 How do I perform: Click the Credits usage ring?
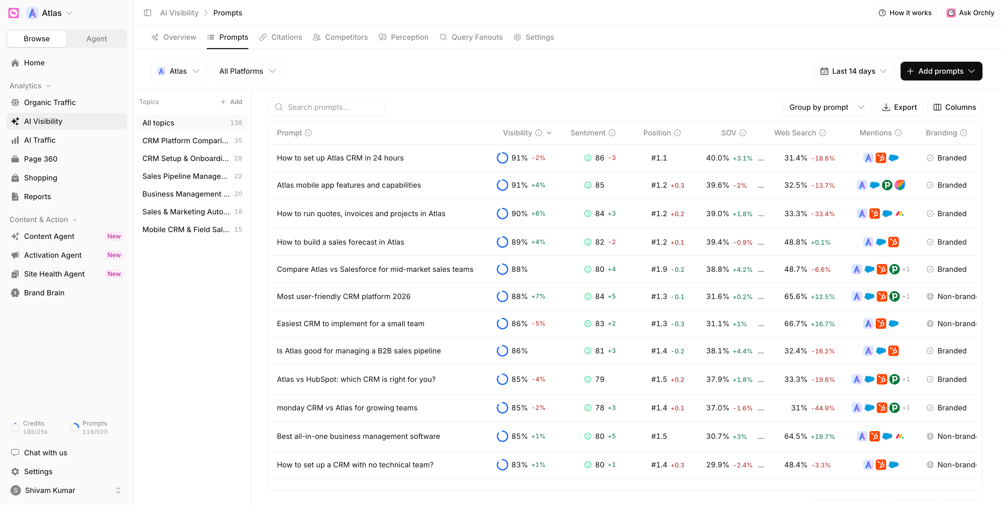tap(15, 427)
